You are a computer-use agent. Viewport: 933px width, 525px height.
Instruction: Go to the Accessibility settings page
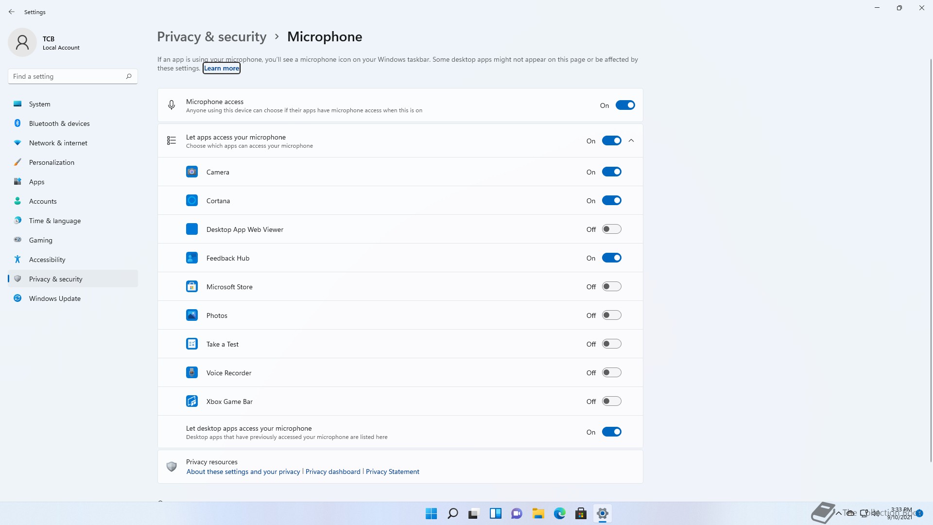[47, 260]
